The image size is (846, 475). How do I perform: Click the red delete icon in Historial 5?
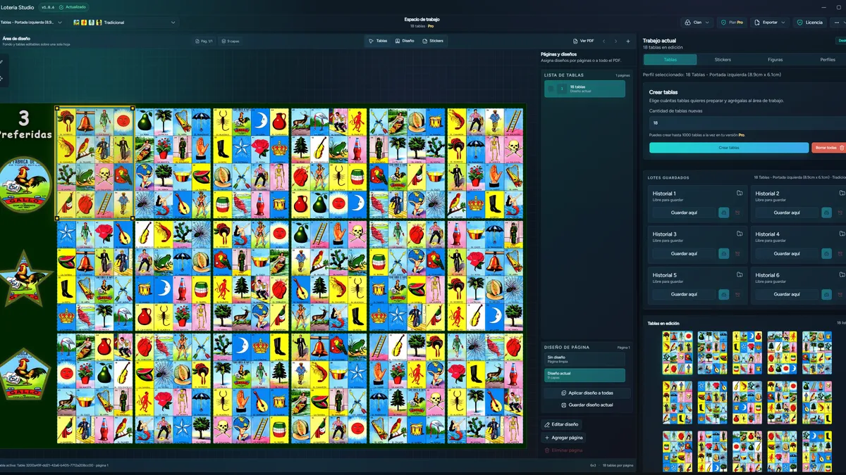tap(737, 294)
